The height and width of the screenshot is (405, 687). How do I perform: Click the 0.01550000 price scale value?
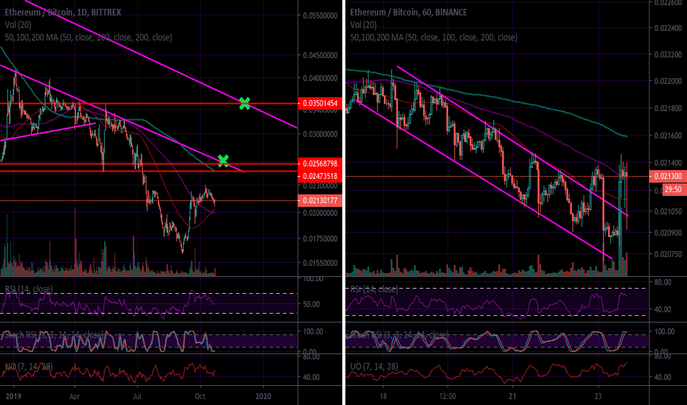point(320,263)
